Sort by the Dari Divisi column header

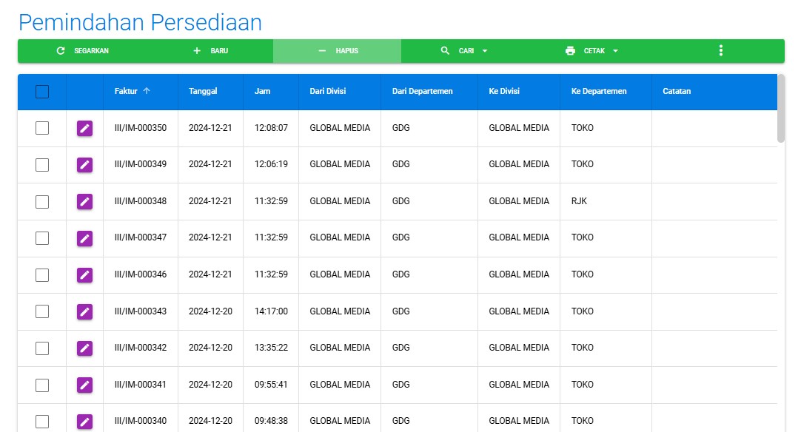click(x=327, y=92)
